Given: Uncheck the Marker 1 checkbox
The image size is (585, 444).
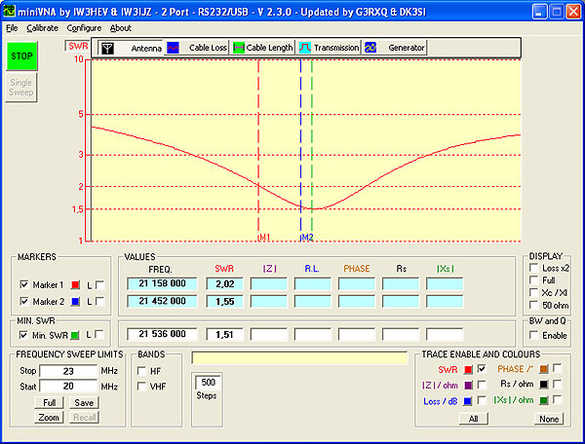Looking at the screenshot, I should 24,283.
